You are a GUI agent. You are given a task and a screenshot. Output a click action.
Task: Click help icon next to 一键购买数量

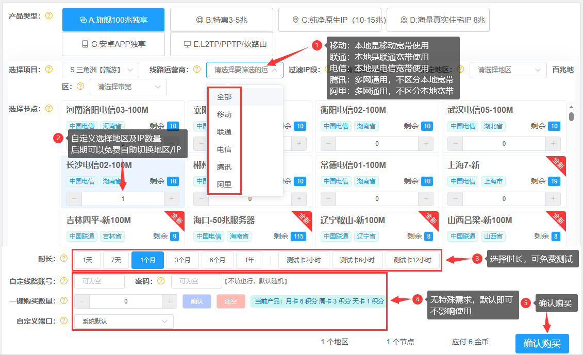click(x=64, y=300)
